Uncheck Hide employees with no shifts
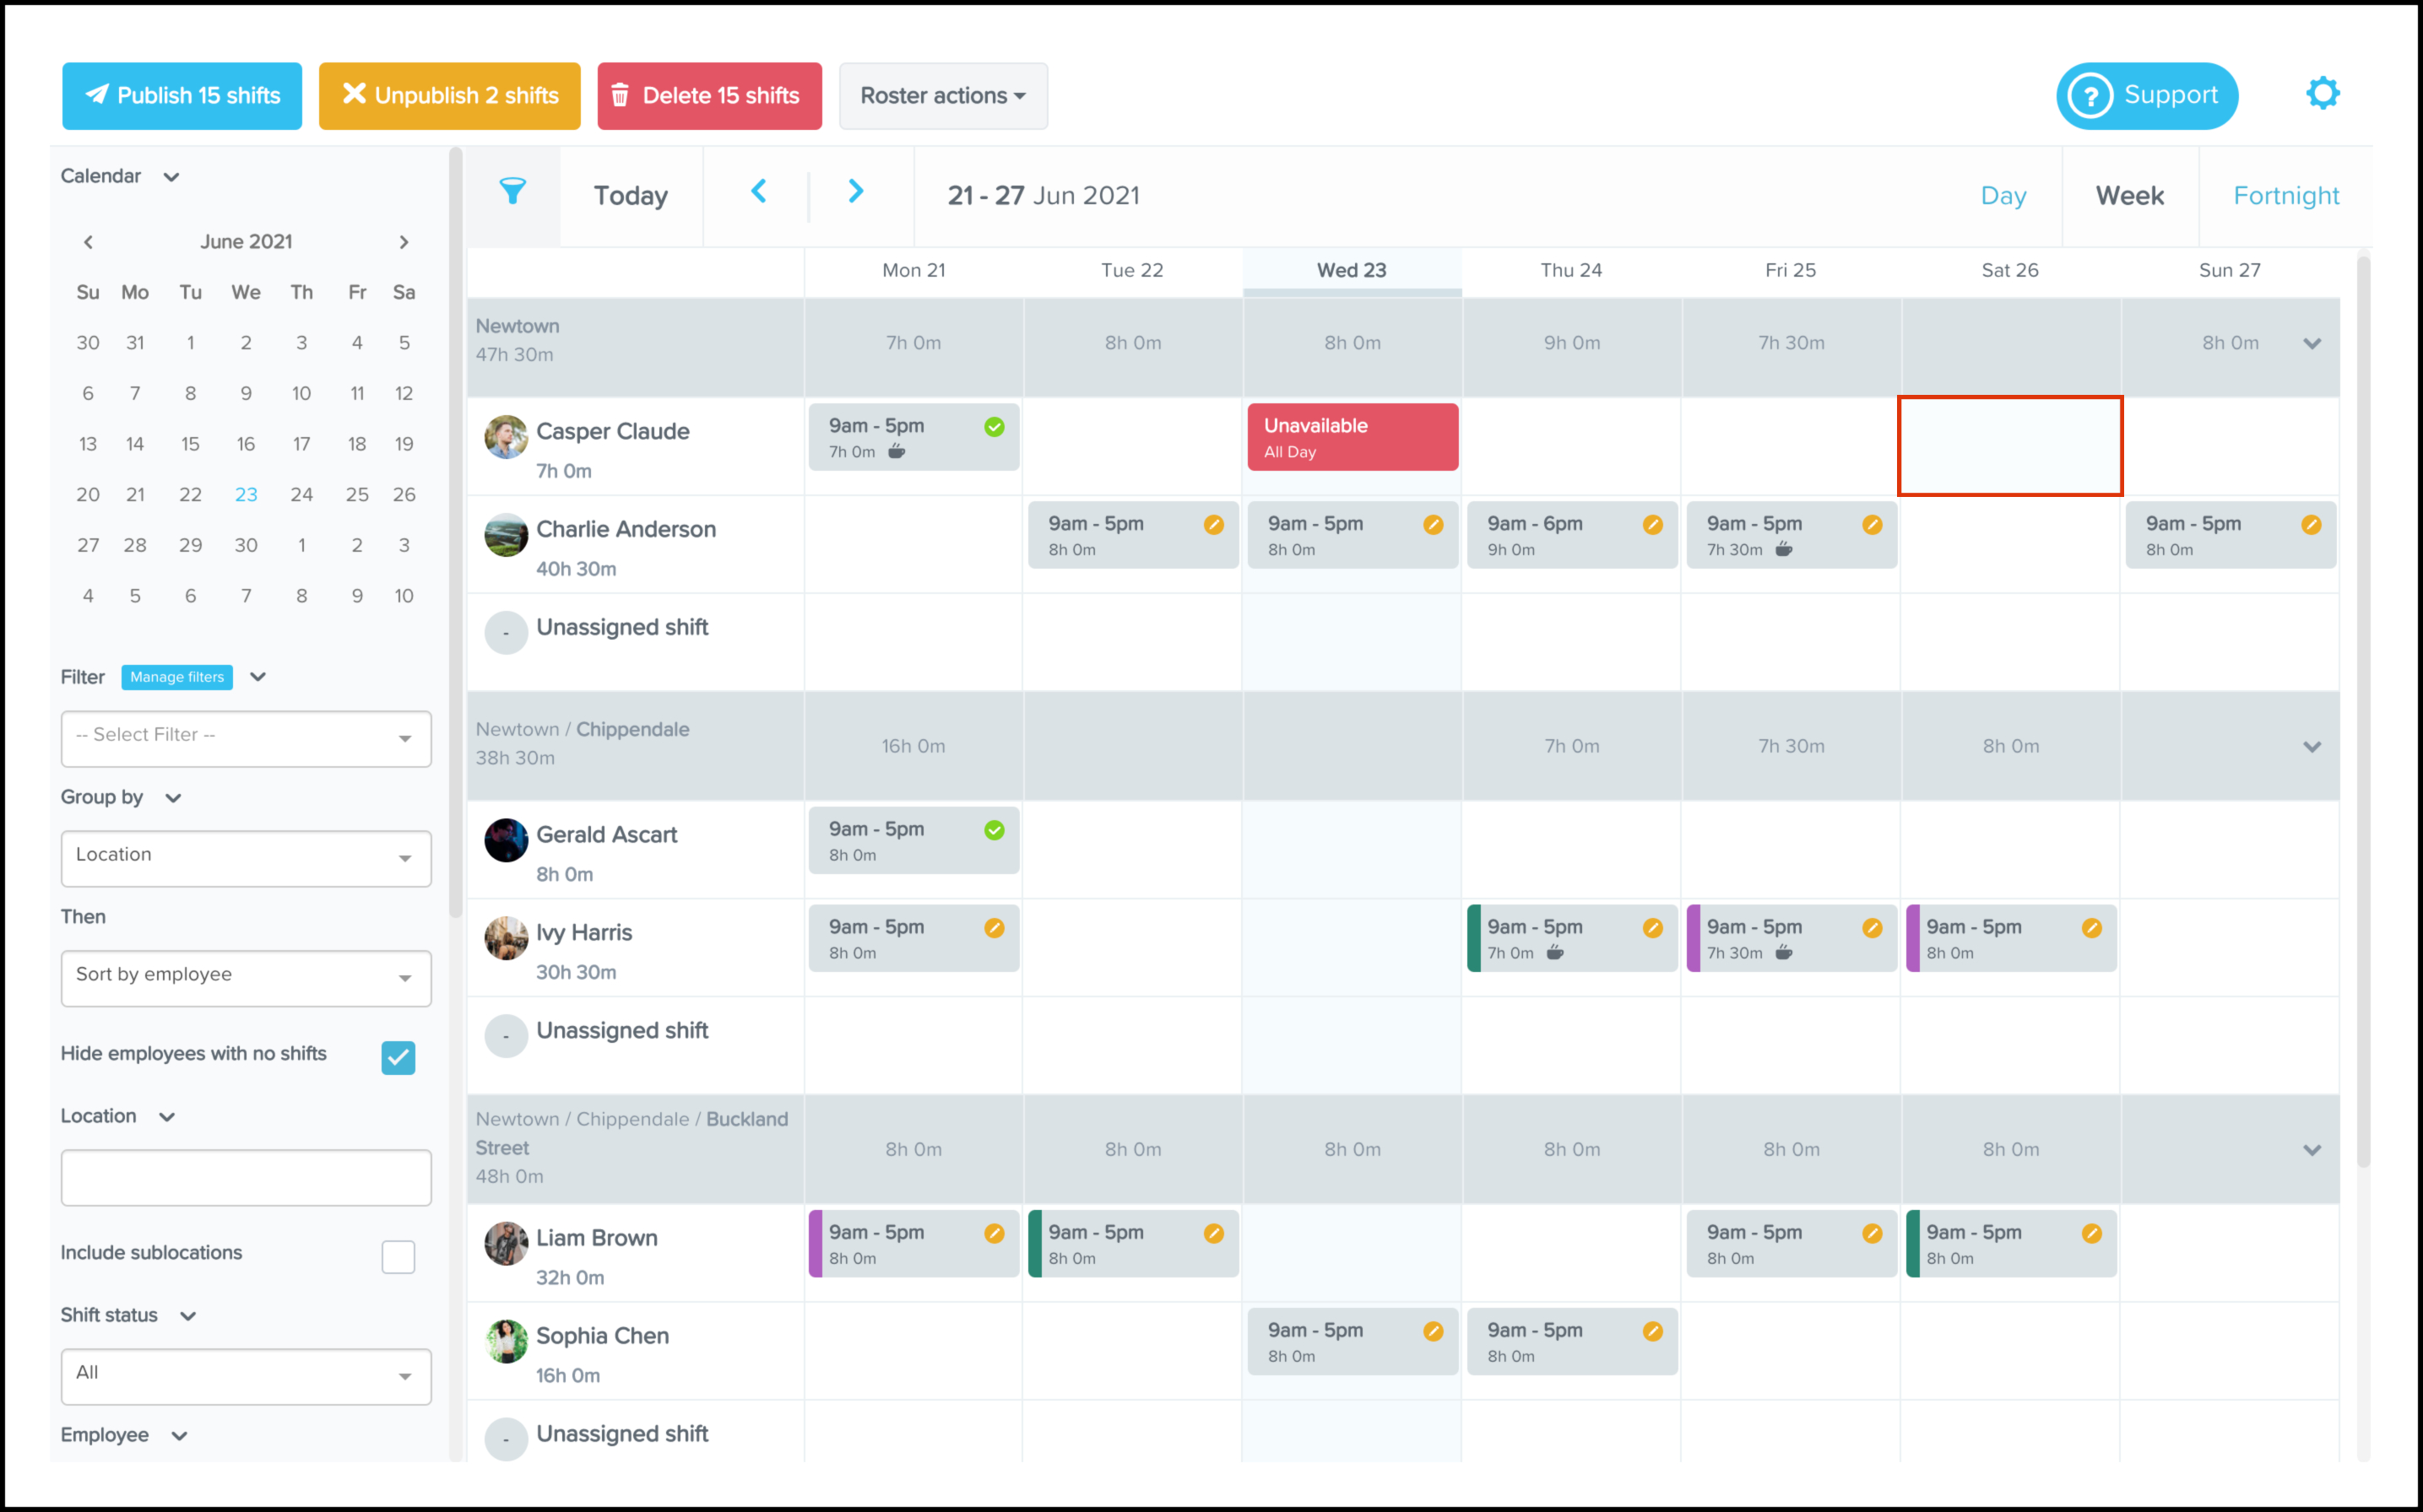The height and width of the screenshot is (1512, 2423). coord(398,1057)
